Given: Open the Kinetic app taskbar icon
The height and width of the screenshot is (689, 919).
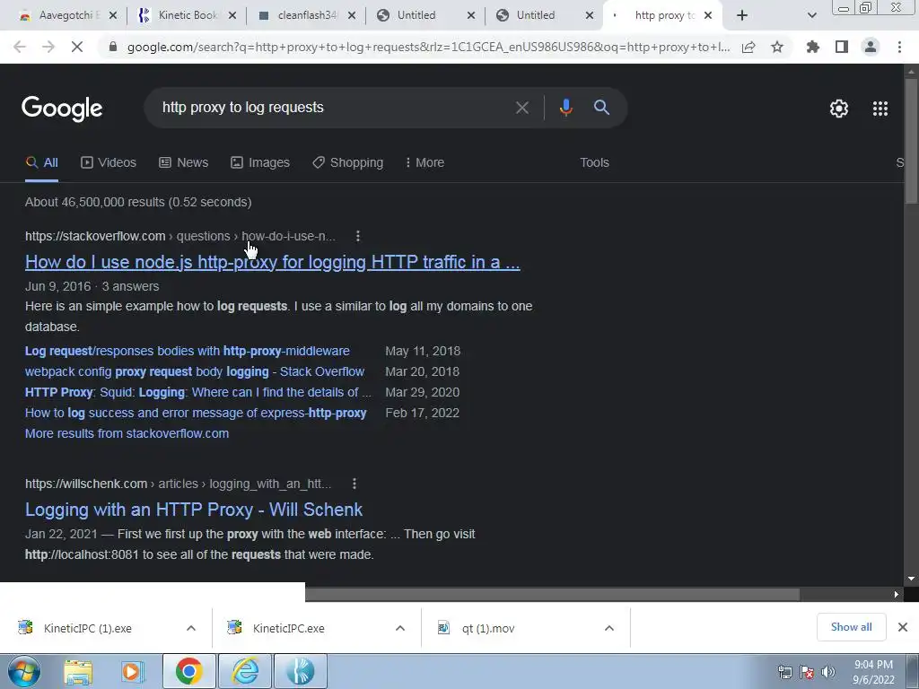Looking at the screenshot, I should (301, 671).
